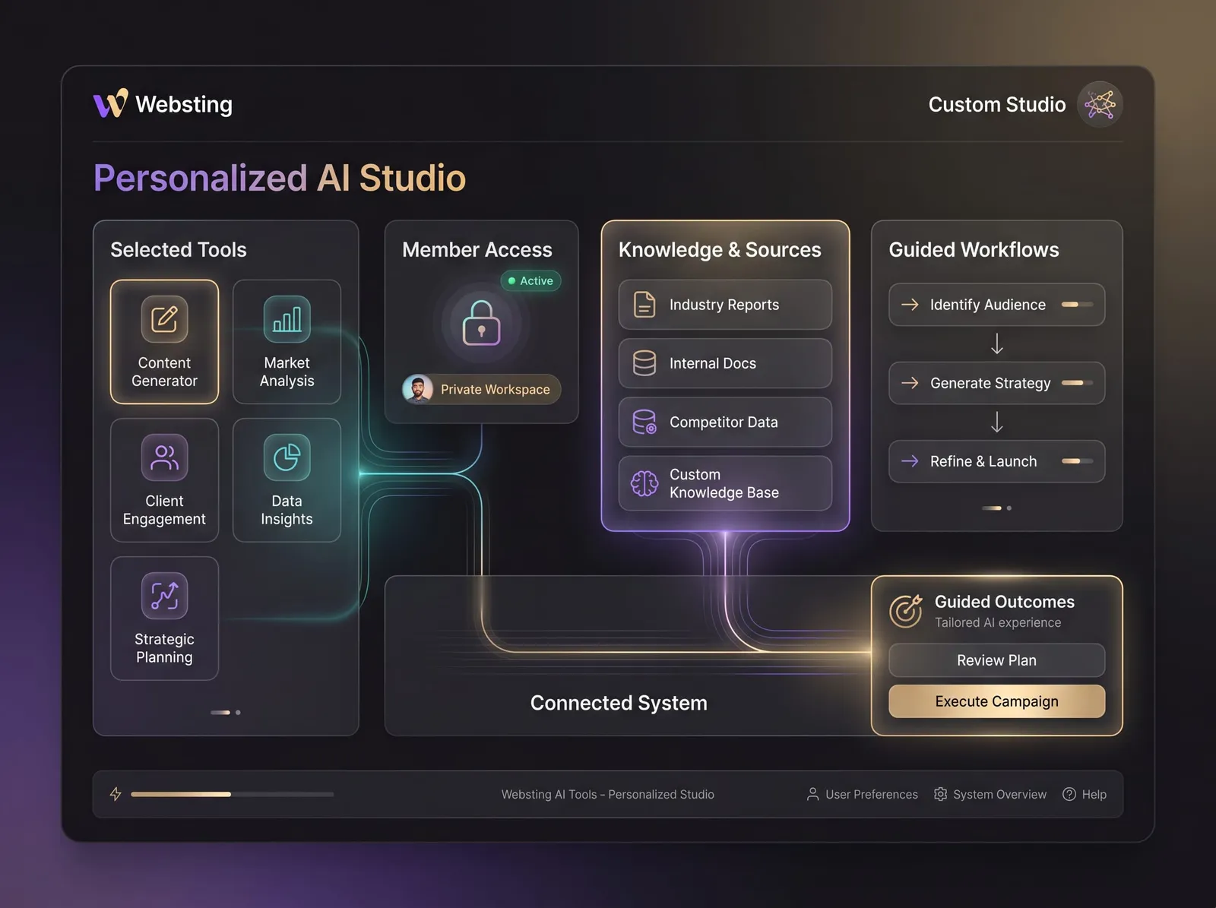Click the Selected Tools panel title
This screenshot has width=1216, height=908.
coord(179,249)
